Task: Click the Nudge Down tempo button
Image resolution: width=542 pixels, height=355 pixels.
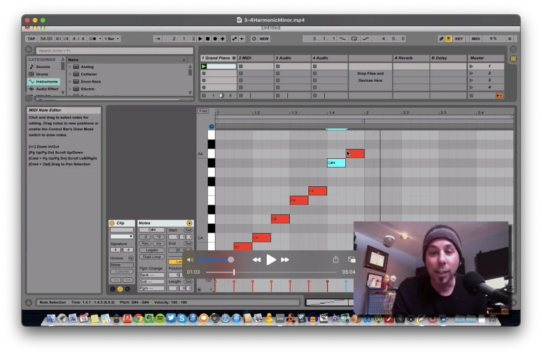Action: tap(58, 39)
